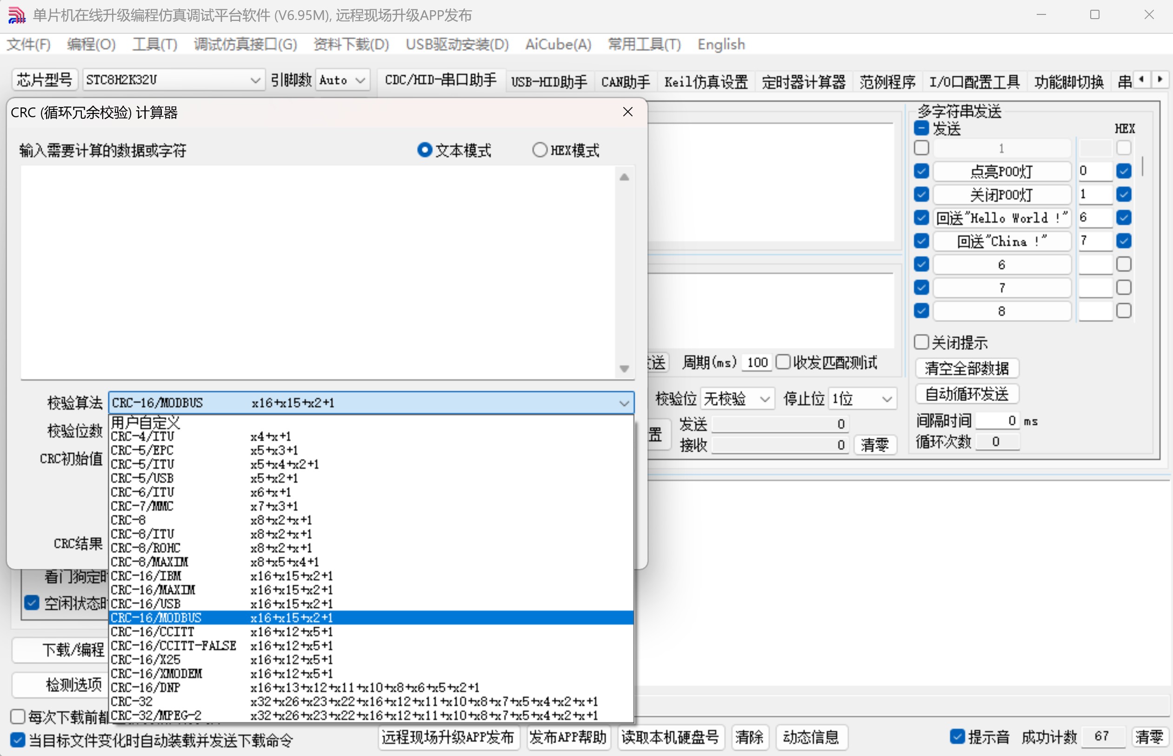
Task: Enable the 关闭提示 checkbox
Action: click(x=921, y=342)
